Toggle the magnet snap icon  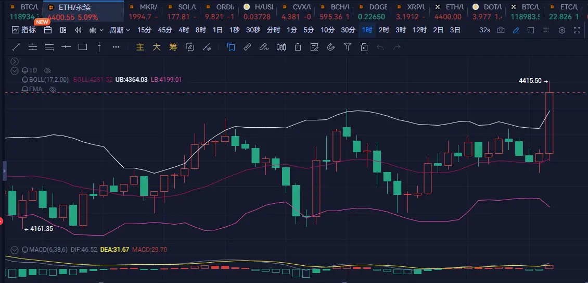tap(331, 47)
